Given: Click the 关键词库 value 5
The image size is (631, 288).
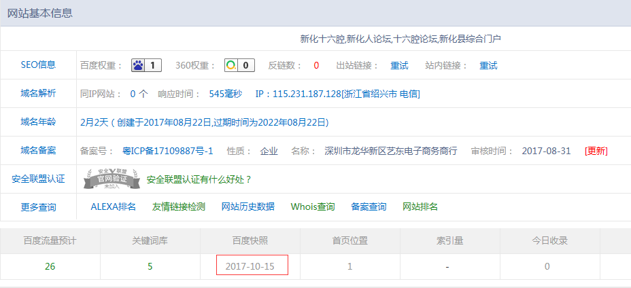Looking at the screenshot, I should (150, 266).
